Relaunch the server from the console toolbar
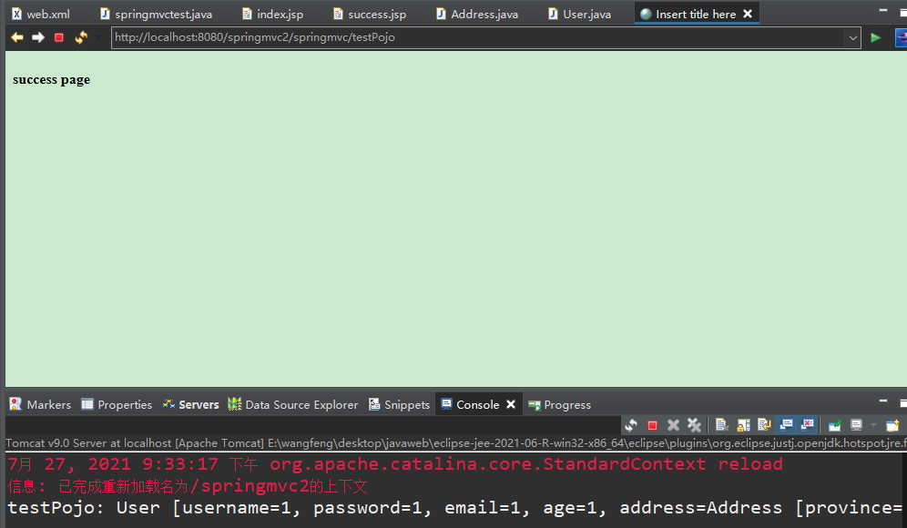 tap(631, 426)
